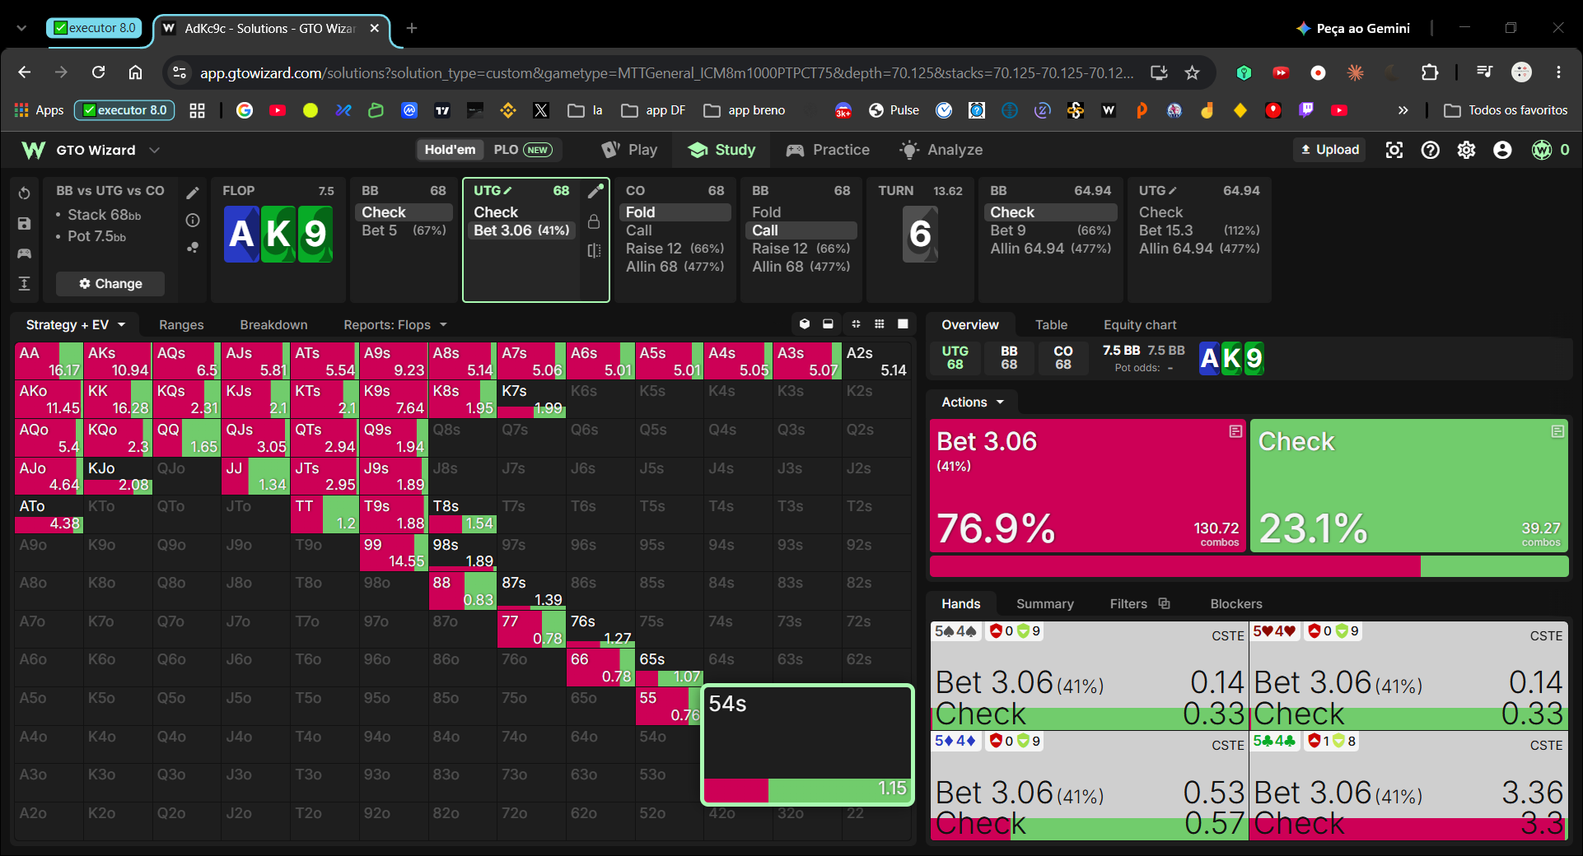Click the pencil edit icon beside BB vs UTG vs CO
The image size is (1583, 856).
pyautogui.click(x=193, y=193)
